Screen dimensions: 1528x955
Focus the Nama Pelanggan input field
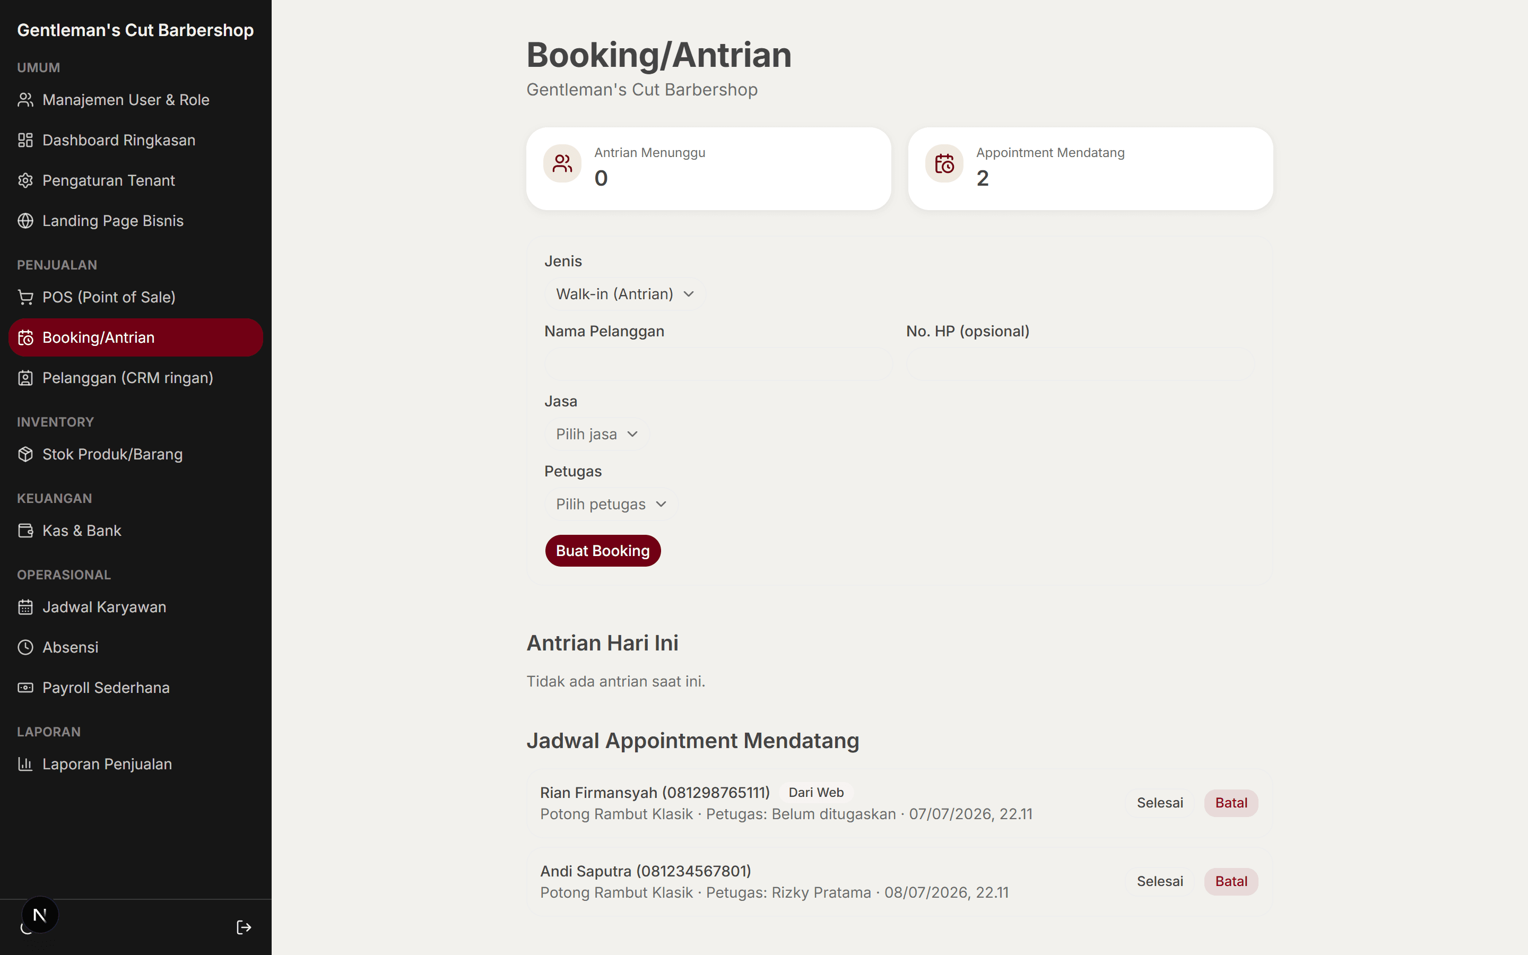click(x=718, y=364)
